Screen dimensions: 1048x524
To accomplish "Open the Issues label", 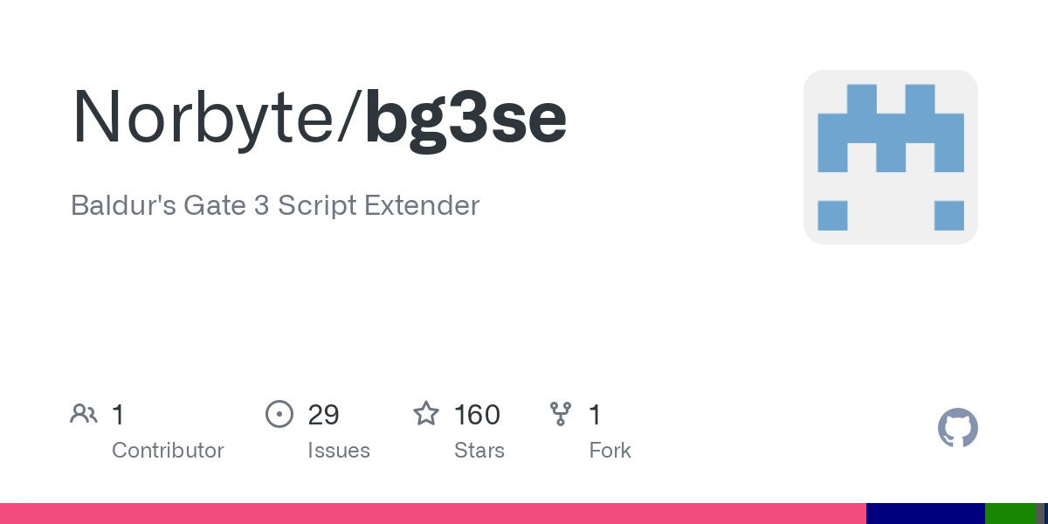I will (x=339, y=451).
